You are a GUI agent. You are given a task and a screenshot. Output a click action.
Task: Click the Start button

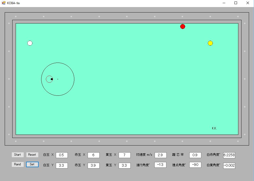17,155
